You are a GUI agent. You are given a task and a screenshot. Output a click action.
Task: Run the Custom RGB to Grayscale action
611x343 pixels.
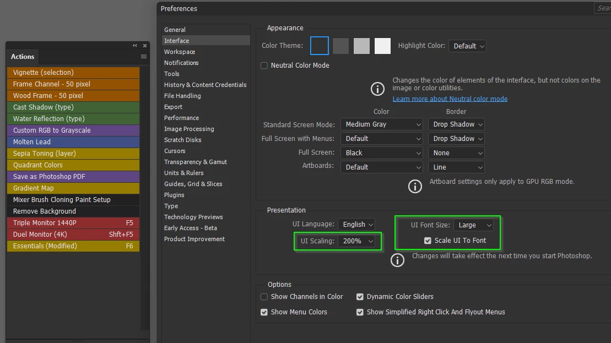coord(73,130)
